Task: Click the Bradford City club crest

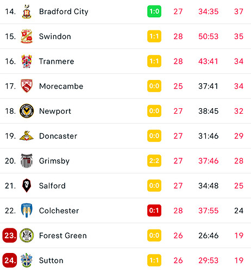Action: click(x=27, y=11)
